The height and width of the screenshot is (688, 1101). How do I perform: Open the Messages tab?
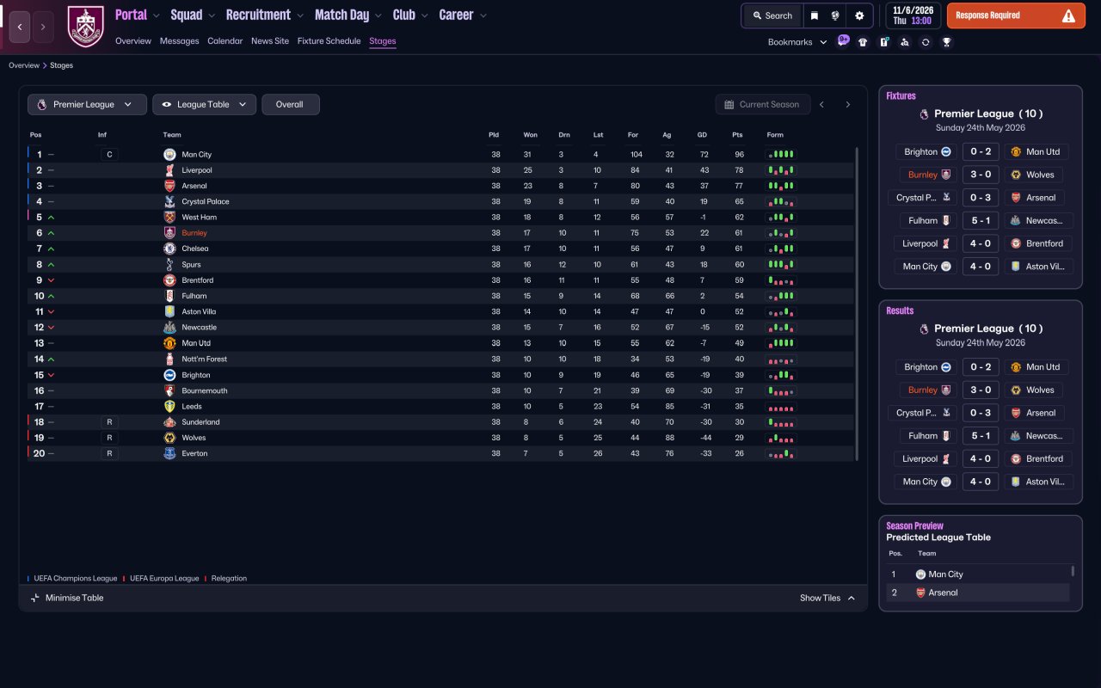tap(179, 41)
